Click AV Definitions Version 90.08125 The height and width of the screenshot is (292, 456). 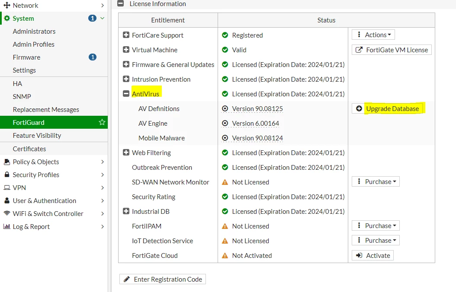tap(257, 108)
